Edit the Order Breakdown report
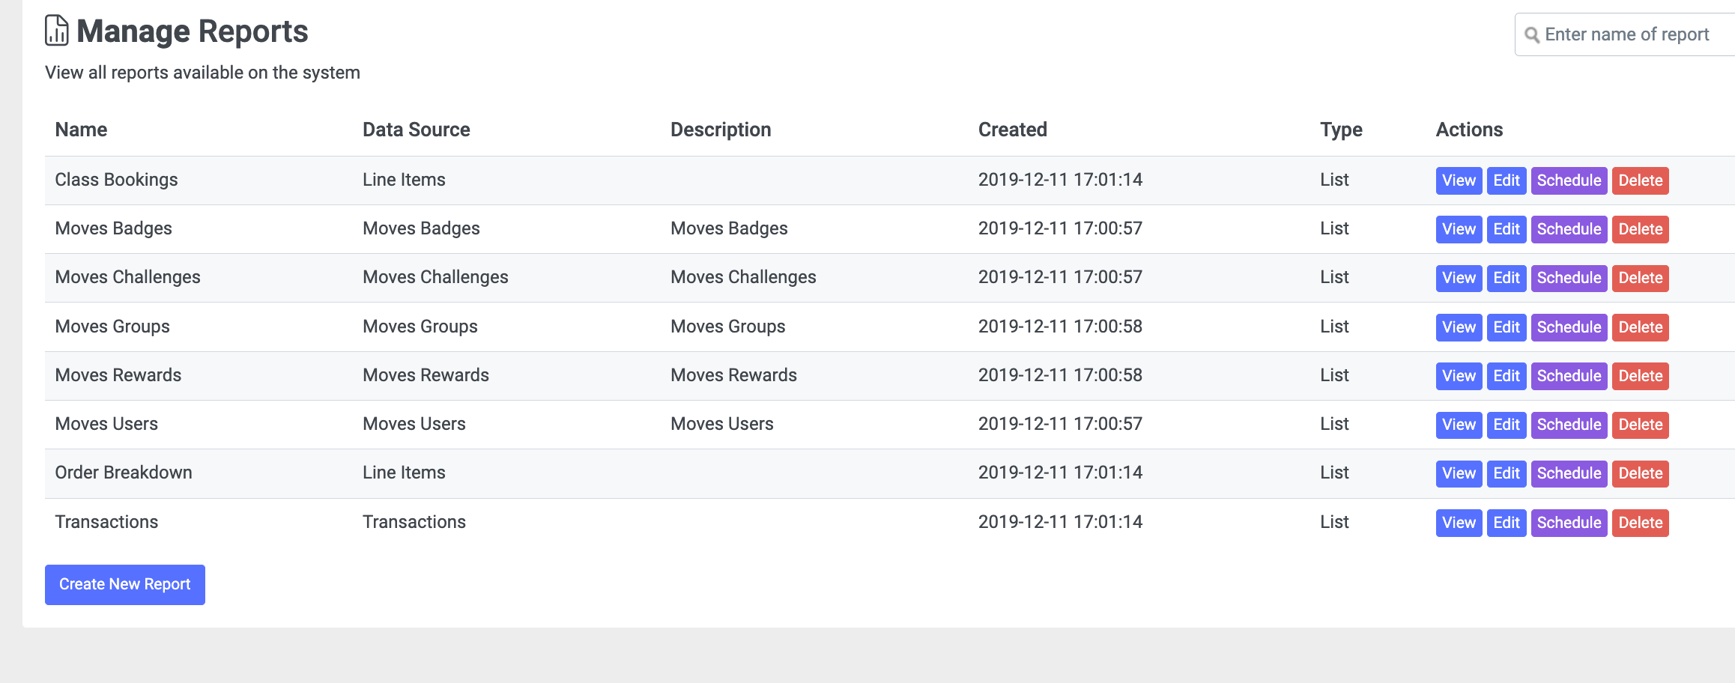The image size is (1735, 683). pos(1506,473)
